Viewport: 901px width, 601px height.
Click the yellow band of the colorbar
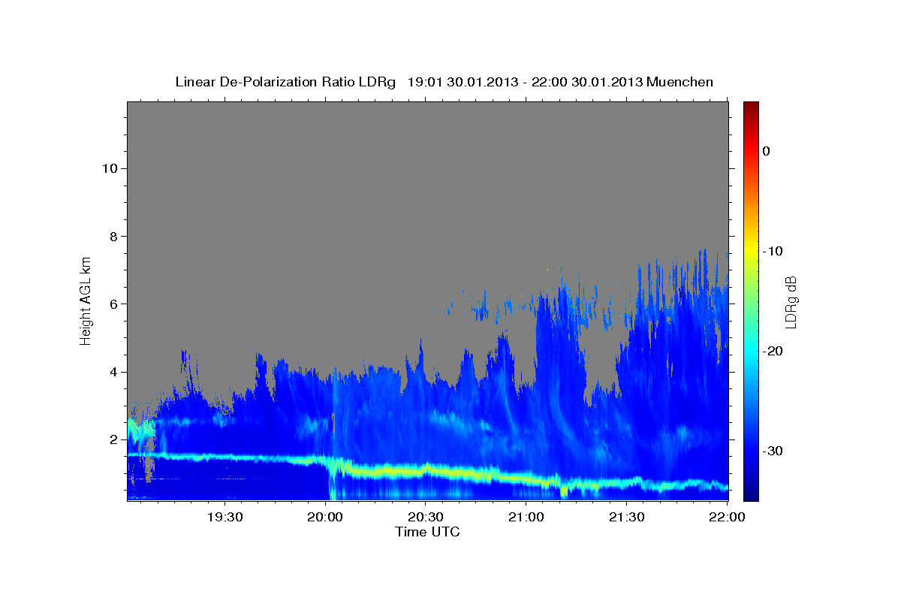click(x=751, y=251)
